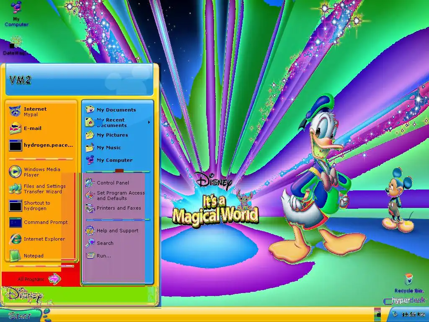Image resolution: width=429 pixels, height=322 pixels.
Task: Select Notepad text
Action: click(x=34, y=256)
